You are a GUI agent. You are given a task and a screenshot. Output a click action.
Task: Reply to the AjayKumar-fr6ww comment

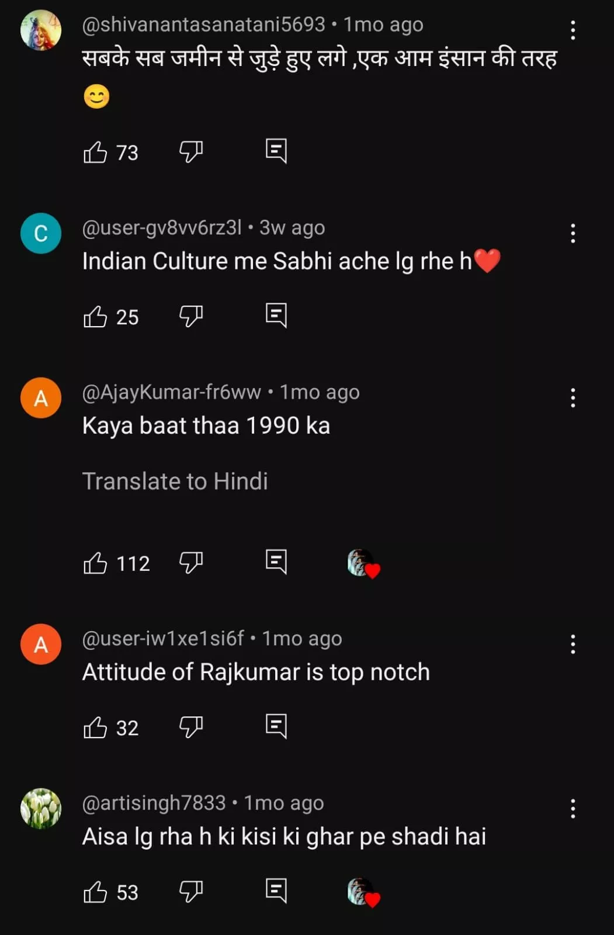coord(276,562)
